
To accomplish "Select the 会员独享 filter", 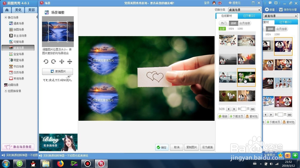I will [245, 23].
